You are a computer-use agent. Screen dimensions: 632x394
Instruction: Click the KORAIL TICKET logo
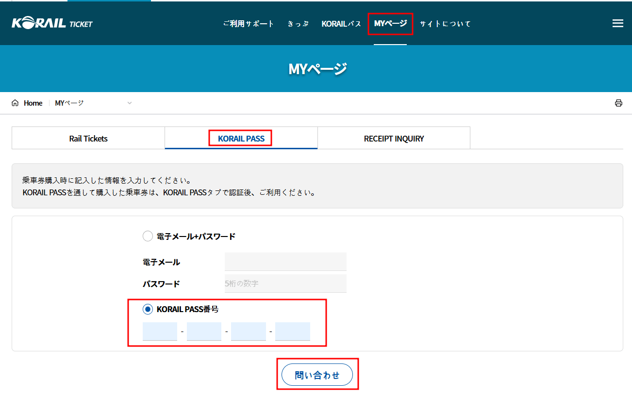pyautogui.click(x=52, y=23)
